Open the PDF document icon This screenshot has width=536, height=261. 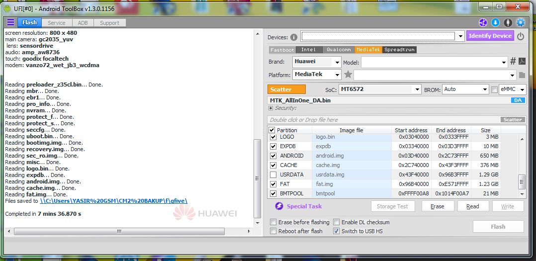(522, 62)
